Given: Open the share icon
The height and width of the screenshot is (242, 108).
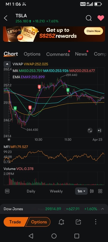Looking at the screenshot, I should [x=78, y=222].
